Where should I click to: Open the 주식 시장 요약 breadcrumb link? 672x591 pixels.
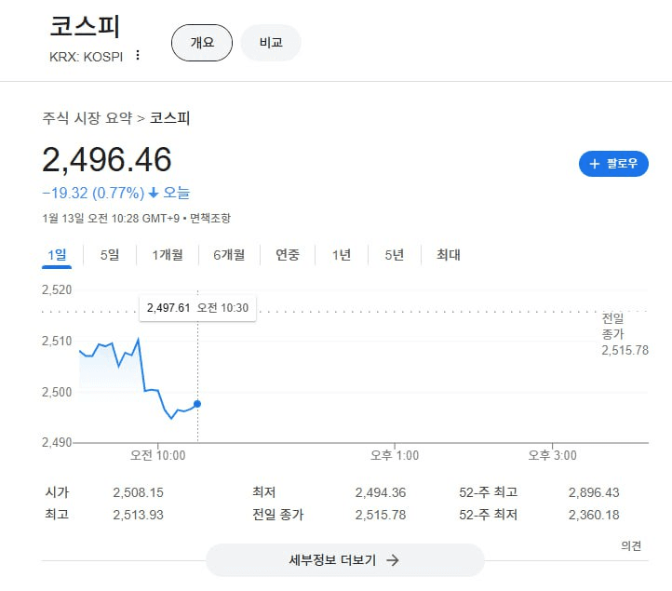[87, 118]
